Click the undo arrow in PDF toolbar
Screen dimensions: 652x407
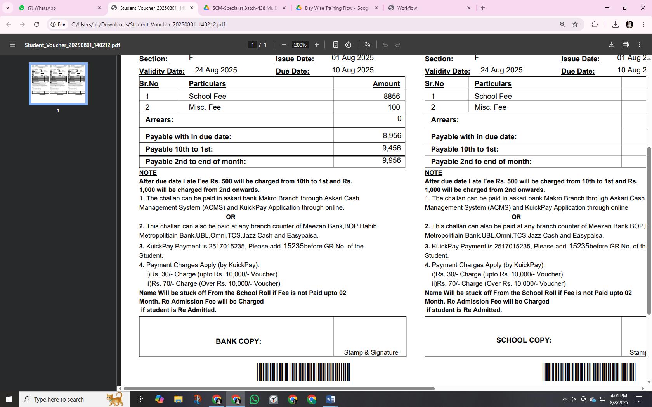385,45
